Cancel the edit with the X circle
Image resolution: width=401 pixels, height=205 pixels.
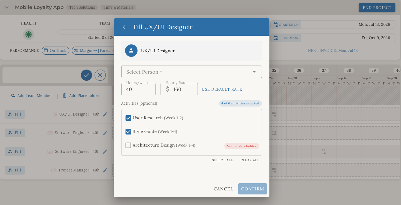point(100,75)
